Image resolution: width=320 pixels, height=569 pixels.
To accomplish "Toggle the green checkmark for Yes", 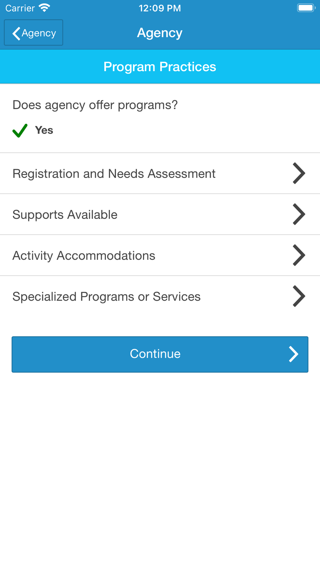I will 20,131.
